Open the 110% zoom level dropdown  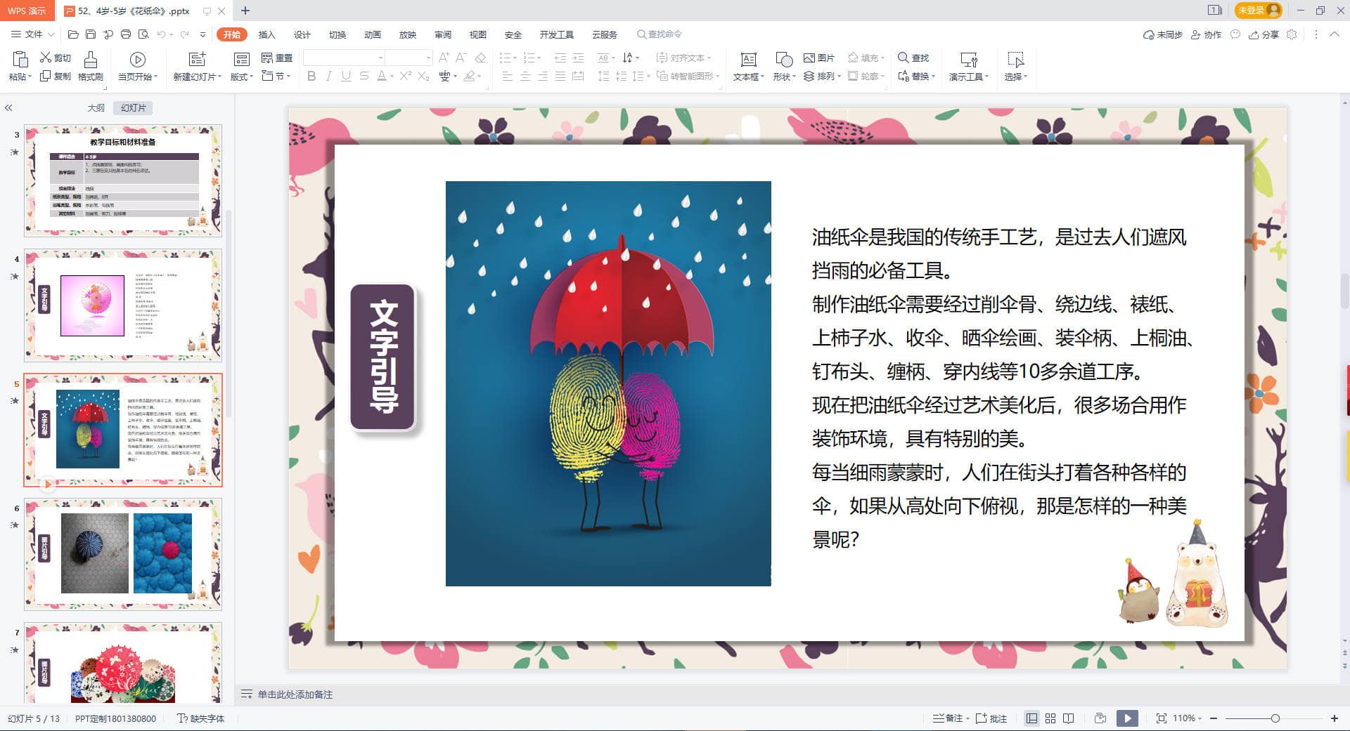pos(1187,718)
